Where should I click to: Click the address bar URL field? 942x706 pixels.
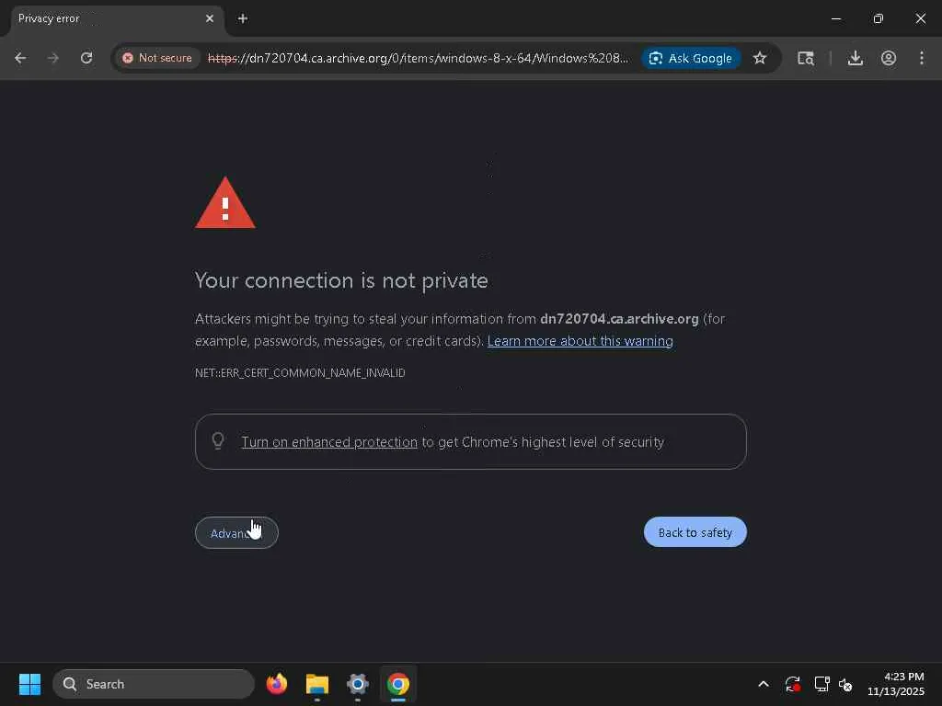[419, 58]
